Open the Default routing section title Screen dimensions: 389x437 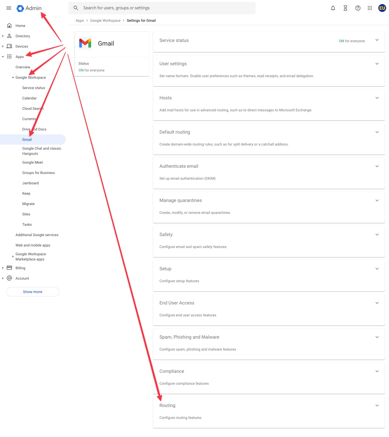[x=175, y=132]
